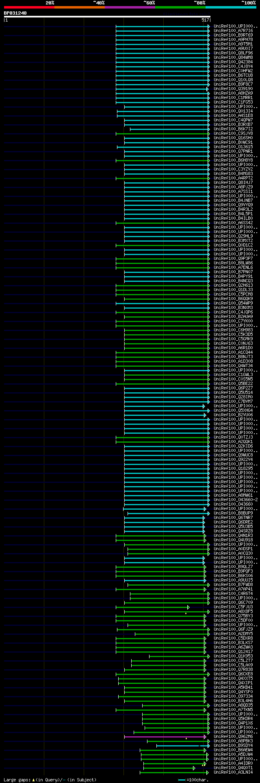Select the UniRef100_Q013I4 entry
The height and width of the screenshot is (783, 260).
point(233,111)
